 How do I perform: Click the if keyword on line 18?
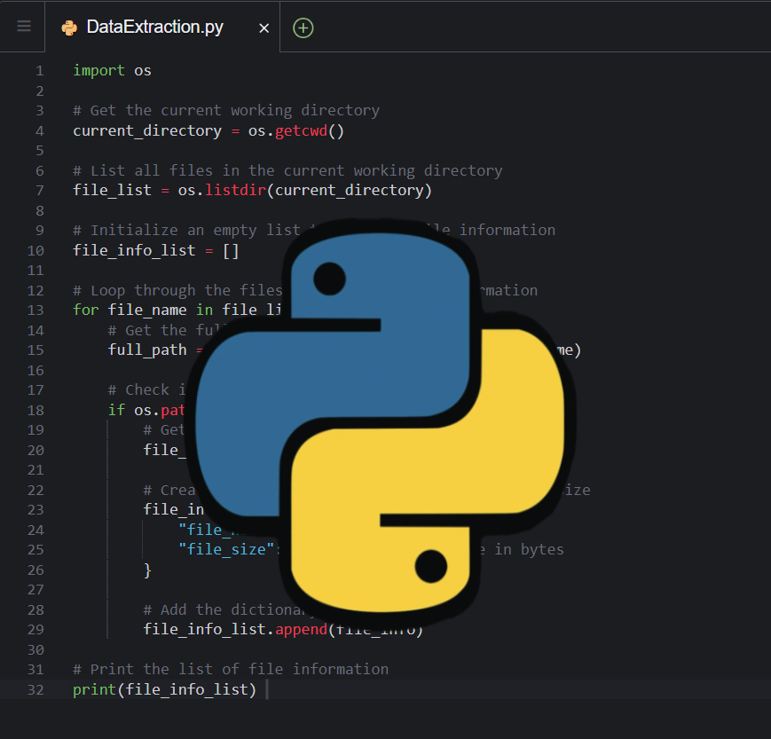116,409
